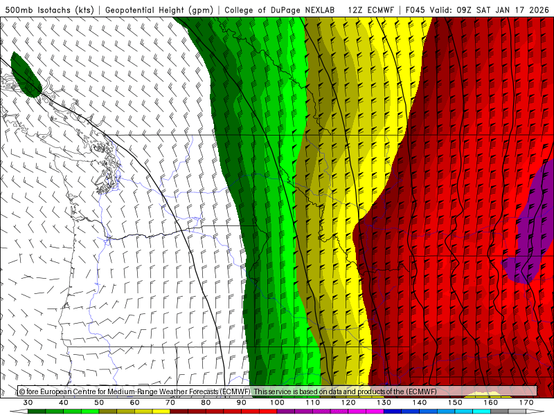This screenshot has width=554, height=415.
Task: Click the legend value 70
Action: coord(170,403)
